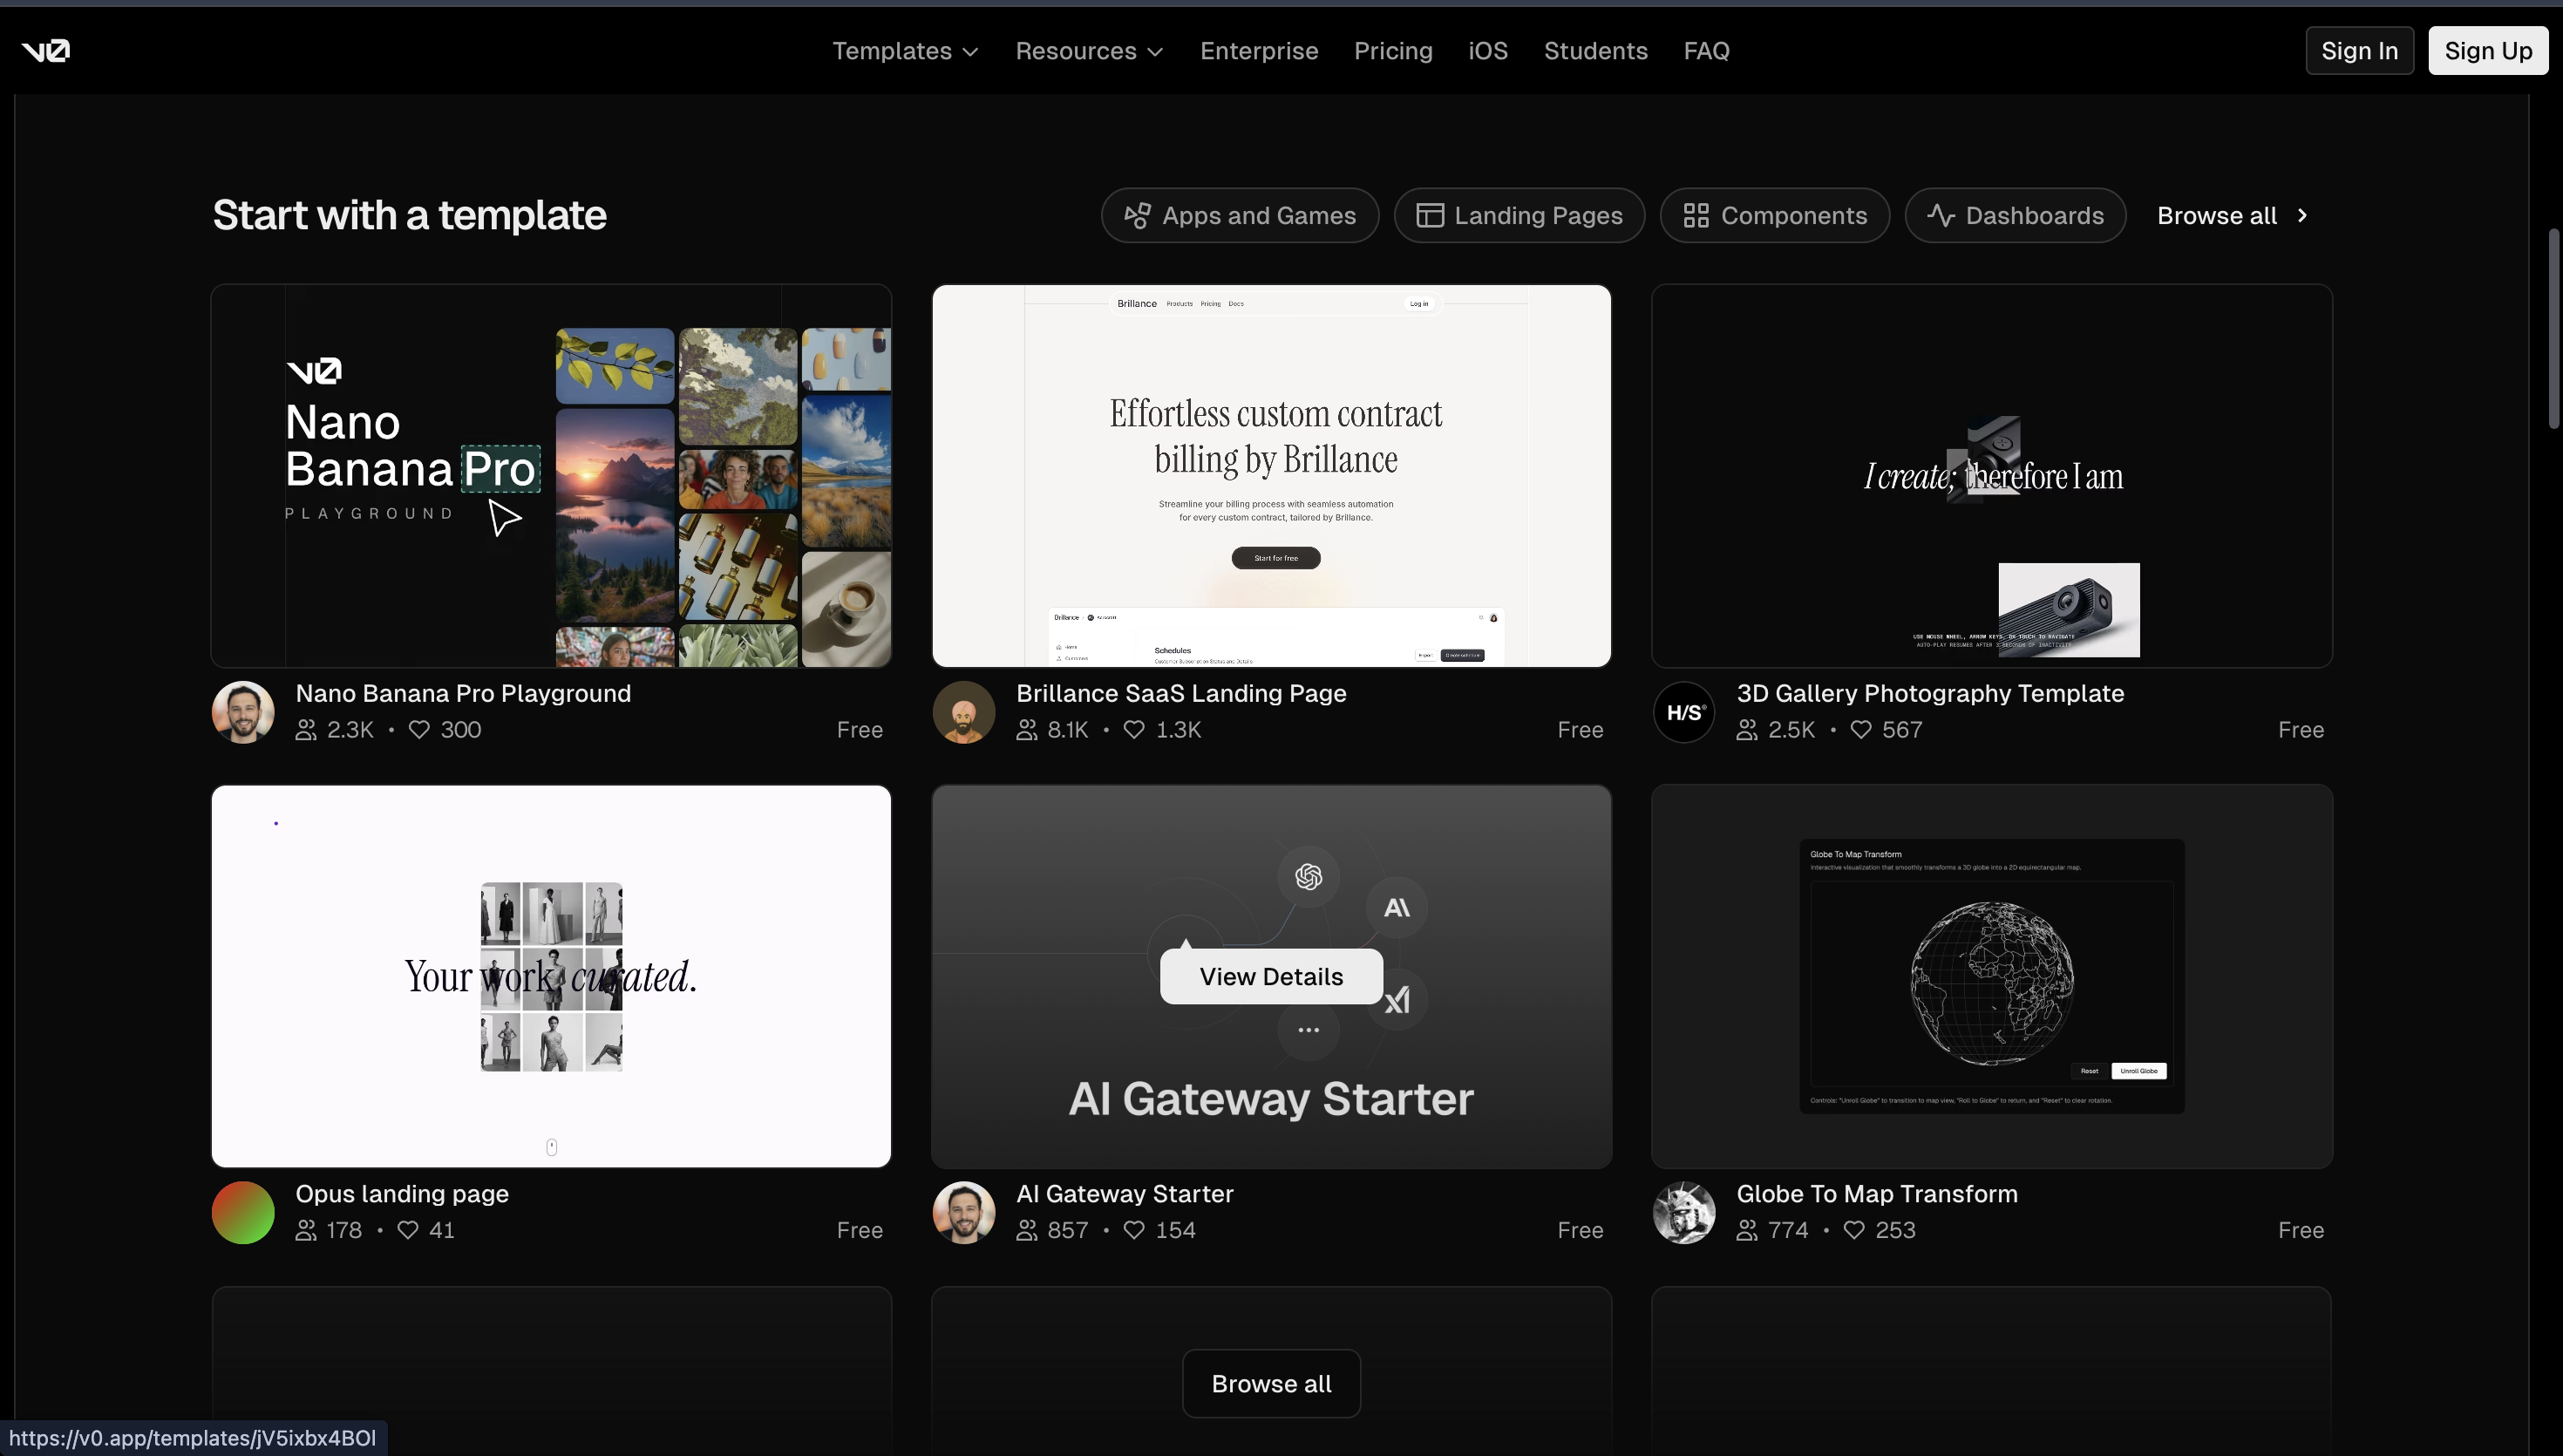
Task: Expand the Resources dropdown menu
Action: (x=1089, y=51)
